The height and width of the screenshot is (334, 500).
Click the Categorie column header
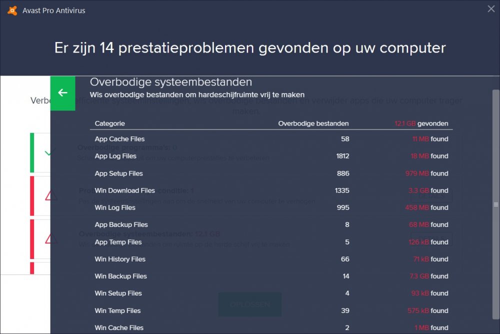[x=110, y=123]
